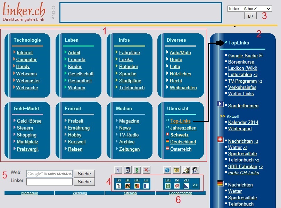
Task: Click the Basel (BS) canton coat of arms
Action: tap(119, 186)
